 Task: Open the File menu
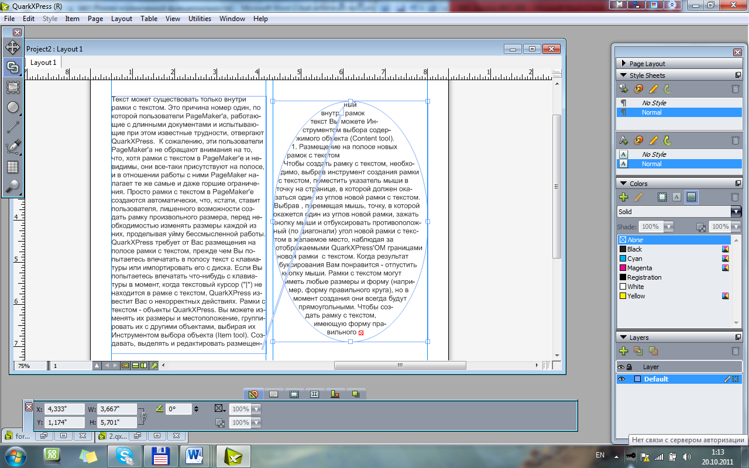point(9,19)
